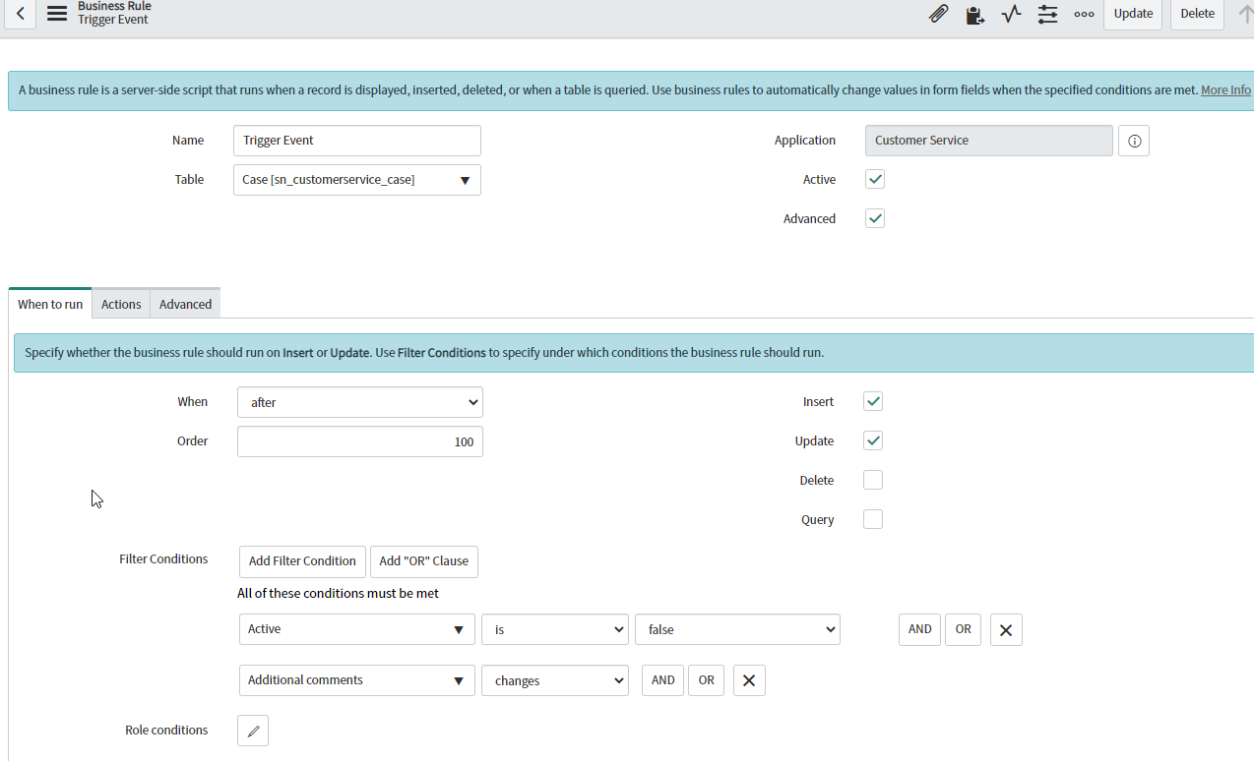
Task: Click Add Filter Condition button
Action: pyautogui.click(x=302, y=561)
